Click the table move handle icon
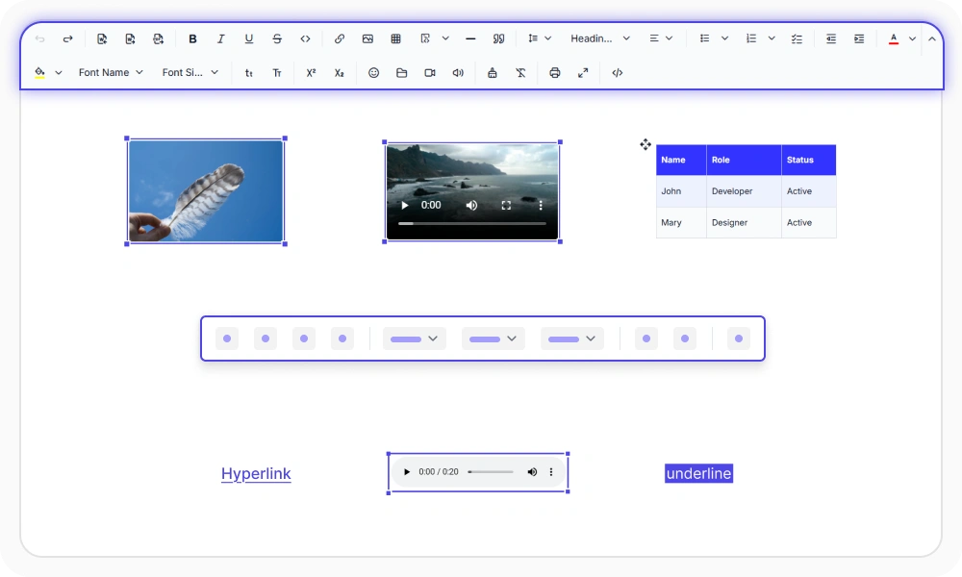The image size is (962, 577). pyautogui.click(x=646, y=144)
